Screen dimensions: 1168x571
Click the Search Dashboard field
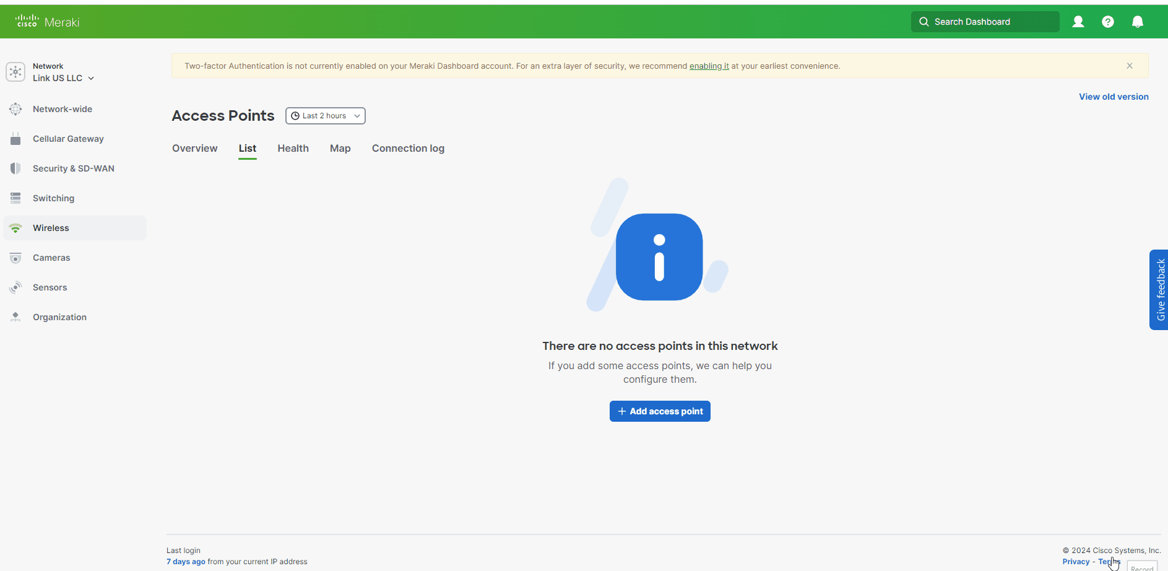pos(985,22)
